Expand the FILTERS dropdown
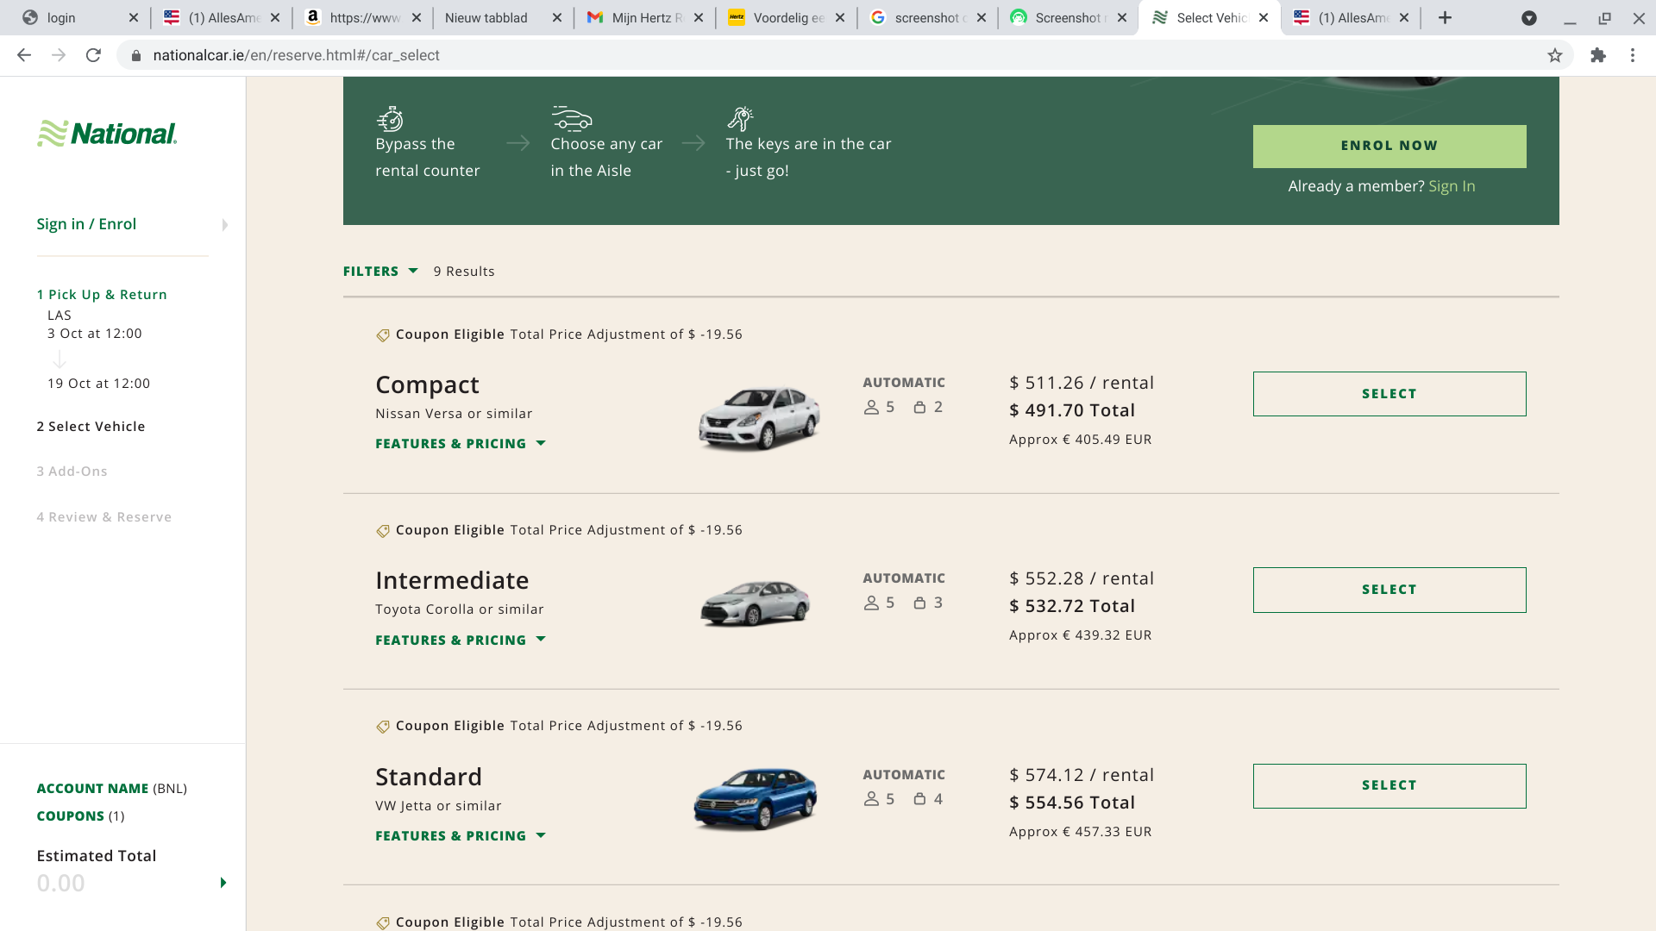The image size is (1656, 931). 380,271
